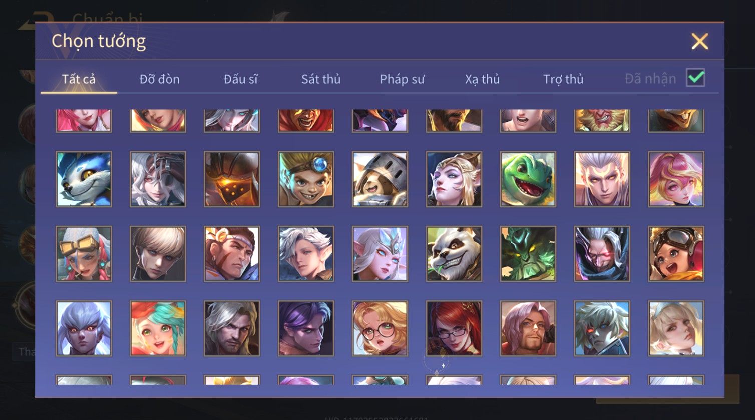Go to the Trợ thủ tab
Screen dimensions: 755x420
563,79
